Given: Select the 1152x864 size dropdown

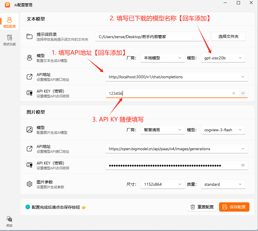Looking at the screenshot, I should pos(162,184).
